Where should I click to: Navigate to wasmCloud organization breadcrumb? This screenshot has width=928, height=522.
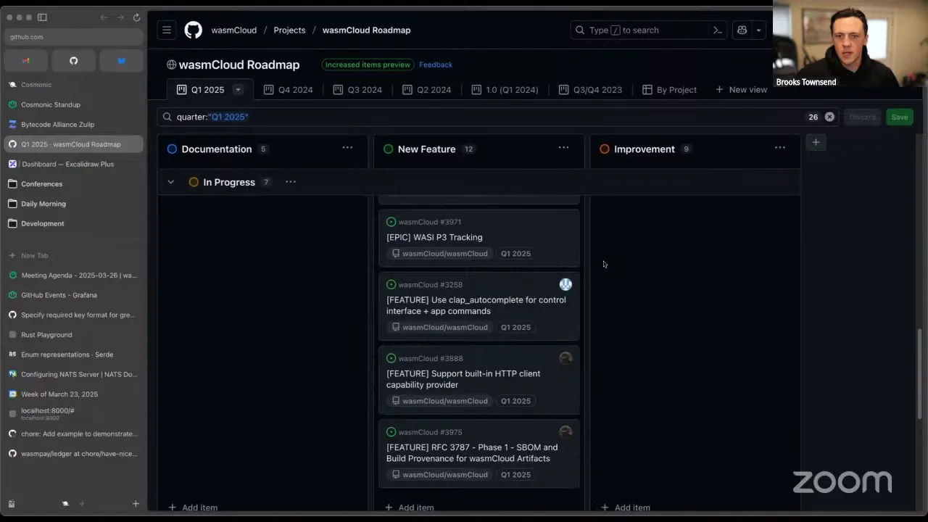click(x=234, y=30)
